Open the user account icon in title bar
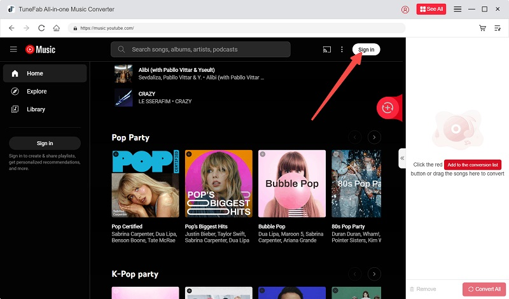Viewport: 509px width, 299px height. click(x=405, y=10)
